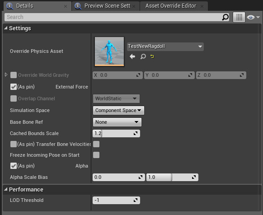Expand Override World Gravity row
The image size is (263, 215).
pyautogui.click(x=6, y=75)
